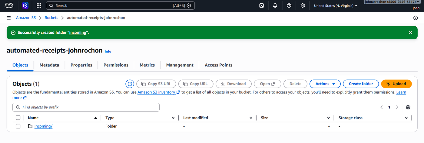Click the Info link beside bucket name

click(108, 52)
